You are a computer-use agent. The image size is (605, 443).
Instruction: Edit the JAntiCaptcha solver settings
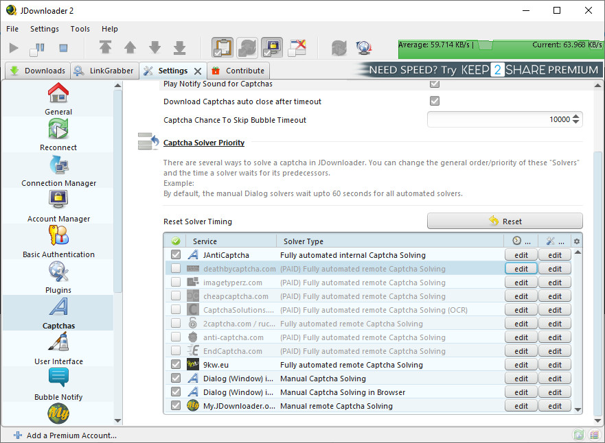pos(521,254)
